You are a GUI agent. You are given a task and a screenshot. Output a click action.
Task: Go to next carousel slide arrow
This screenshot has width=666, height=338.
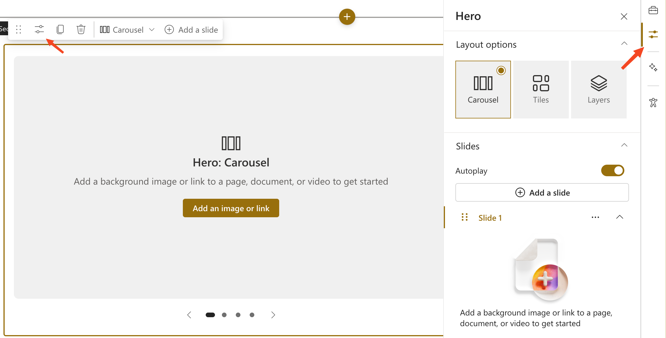click(x=273, y=315)
